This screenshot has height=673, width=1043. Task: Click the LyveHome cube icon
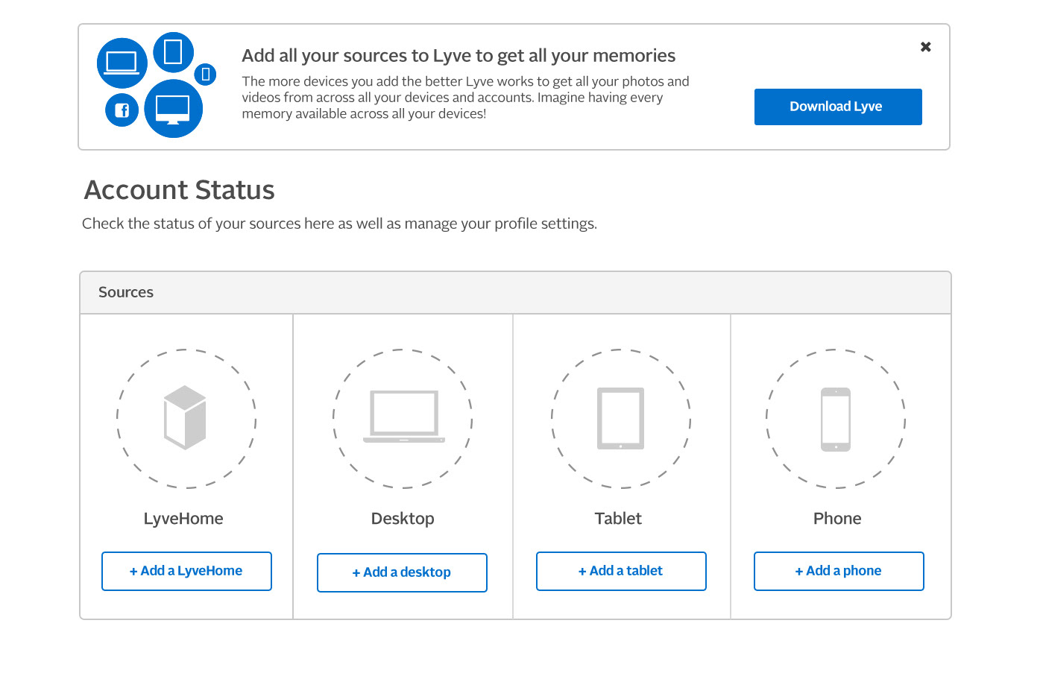(x=185, y=417)
